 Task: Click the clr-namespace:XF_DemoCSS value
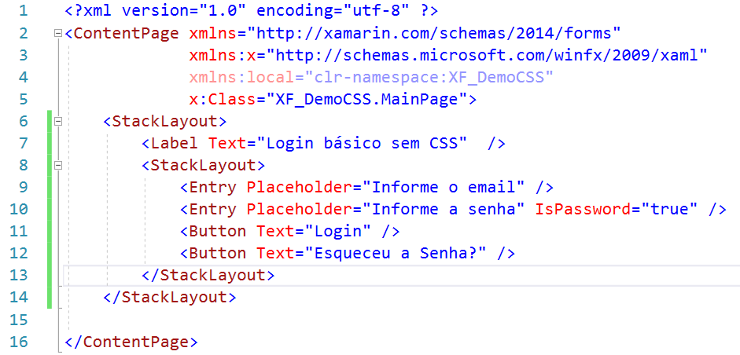(x=428, y=77)
